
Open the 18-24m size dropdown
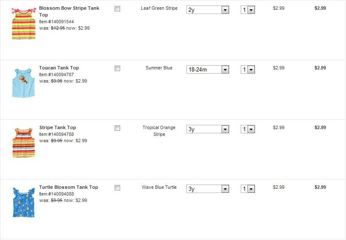click(x=208, y=69)
